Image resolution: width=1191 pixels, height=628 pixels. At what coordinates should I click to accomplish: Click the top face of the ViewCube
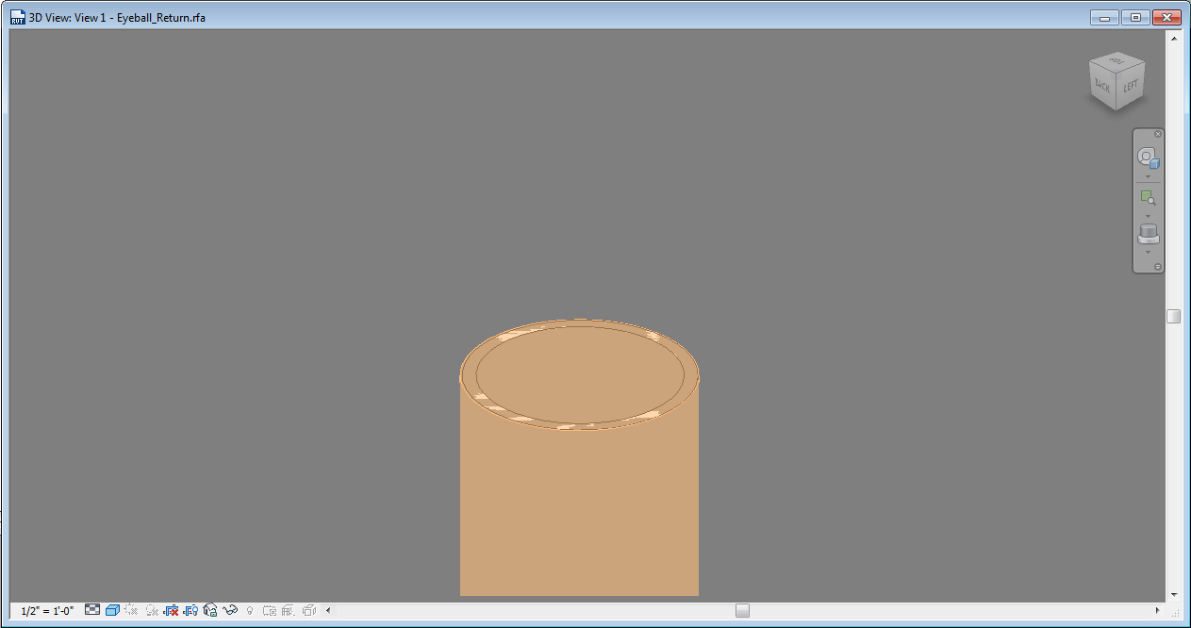point(1117,61)
